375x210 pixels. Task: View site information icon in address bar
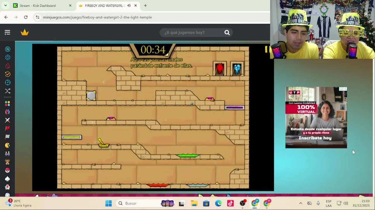37,17
